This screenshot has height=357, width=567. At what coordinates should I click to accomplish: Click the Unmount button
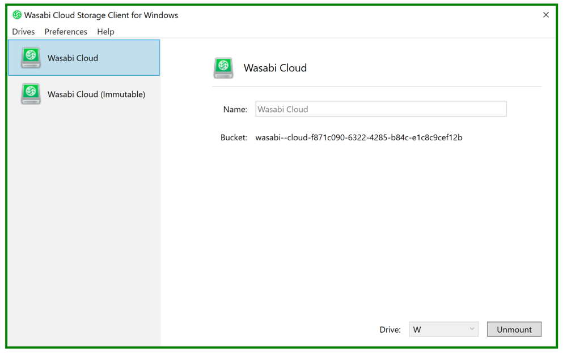point(514,329)
